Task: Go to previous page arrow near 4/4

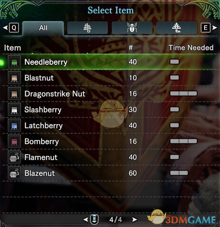Action: click(x=86, y=219)
